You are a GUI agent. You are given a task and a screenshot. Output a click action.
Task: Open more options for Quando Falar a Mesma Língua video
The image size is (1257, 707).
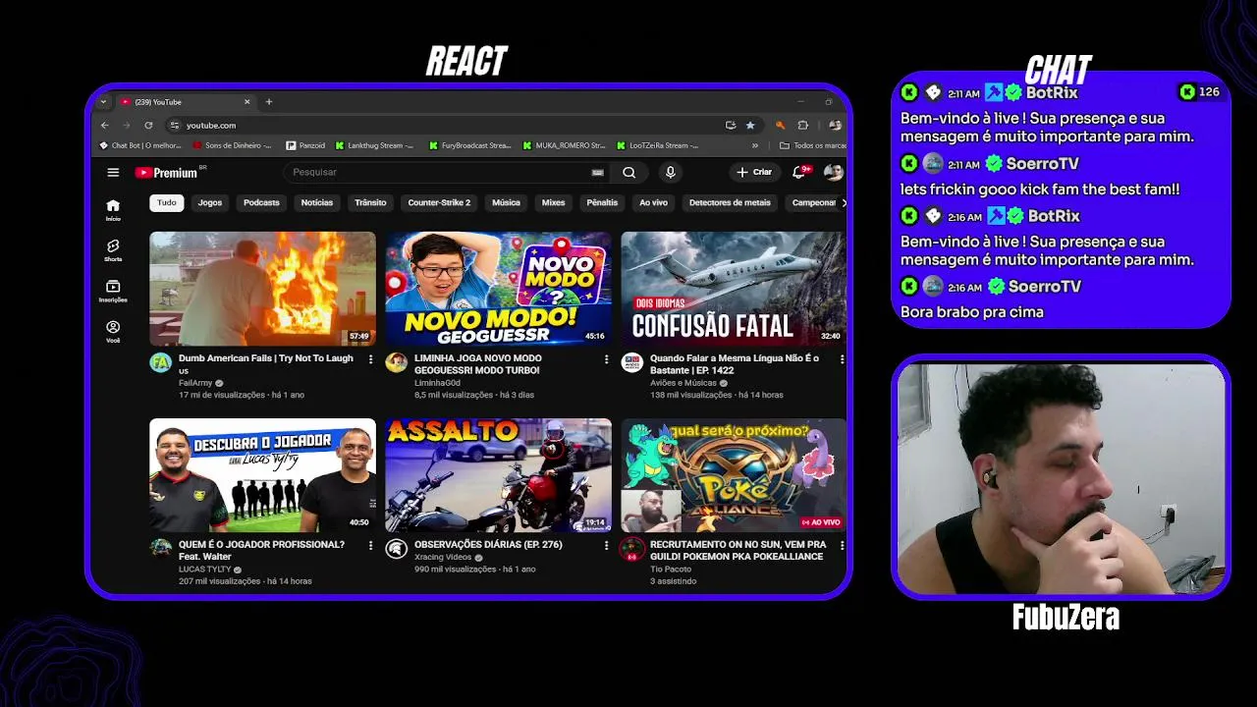coord(842,359)
